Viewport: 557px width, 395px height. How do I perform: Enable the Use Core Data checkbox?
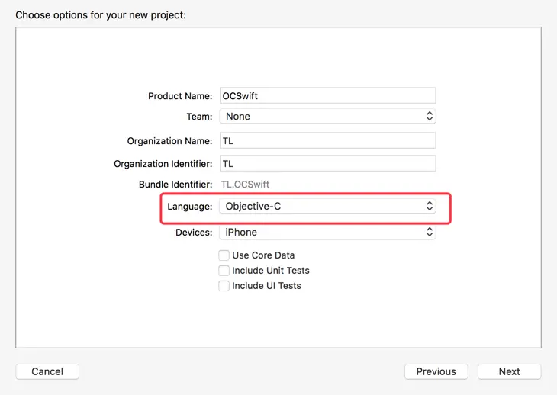(x=224, y=255)
